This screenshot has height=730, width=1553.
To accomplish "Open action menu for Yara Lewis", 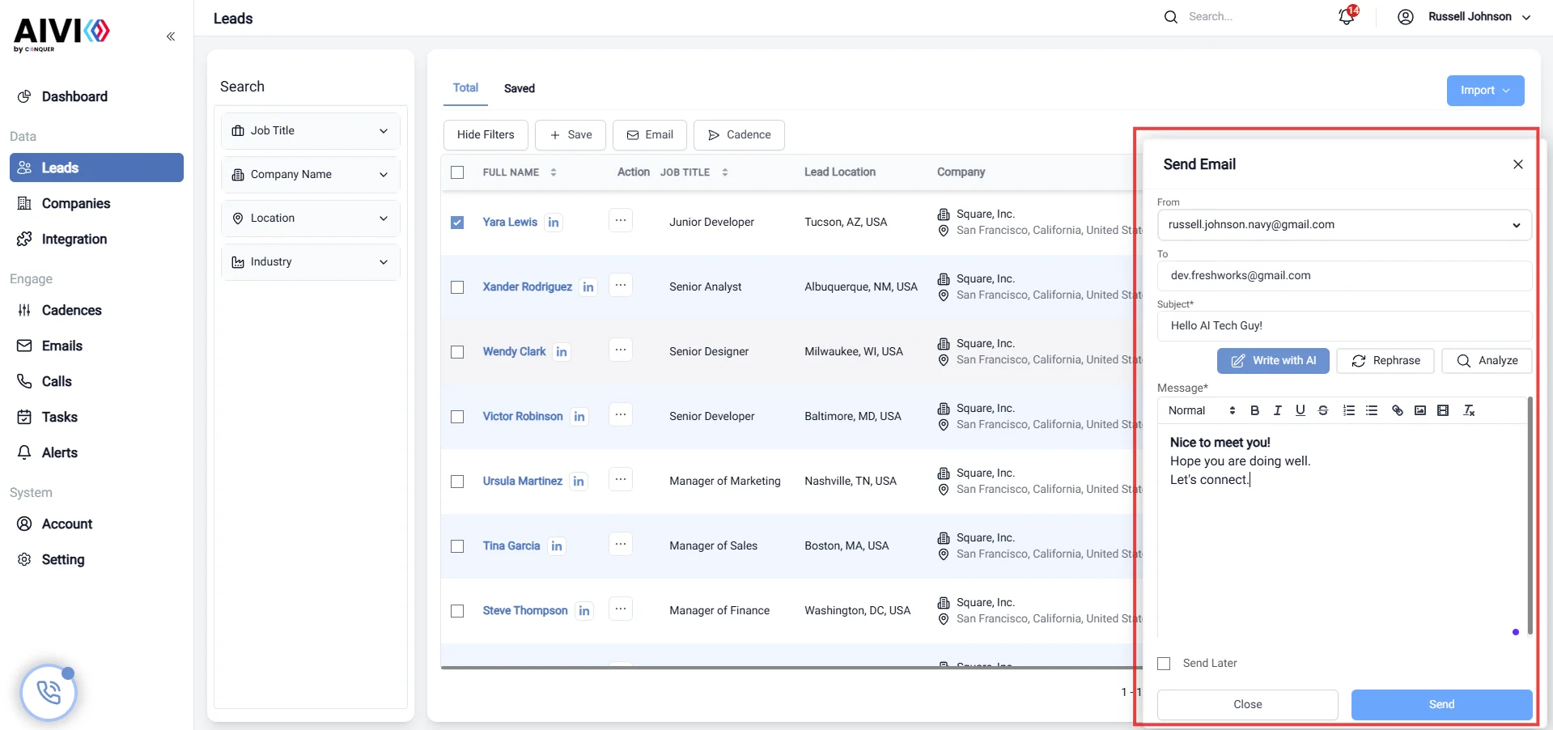I will click(621, 220).
